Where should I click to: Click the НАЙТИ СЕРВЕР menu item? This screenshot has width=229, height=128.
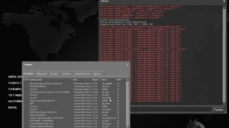point(15,77)
